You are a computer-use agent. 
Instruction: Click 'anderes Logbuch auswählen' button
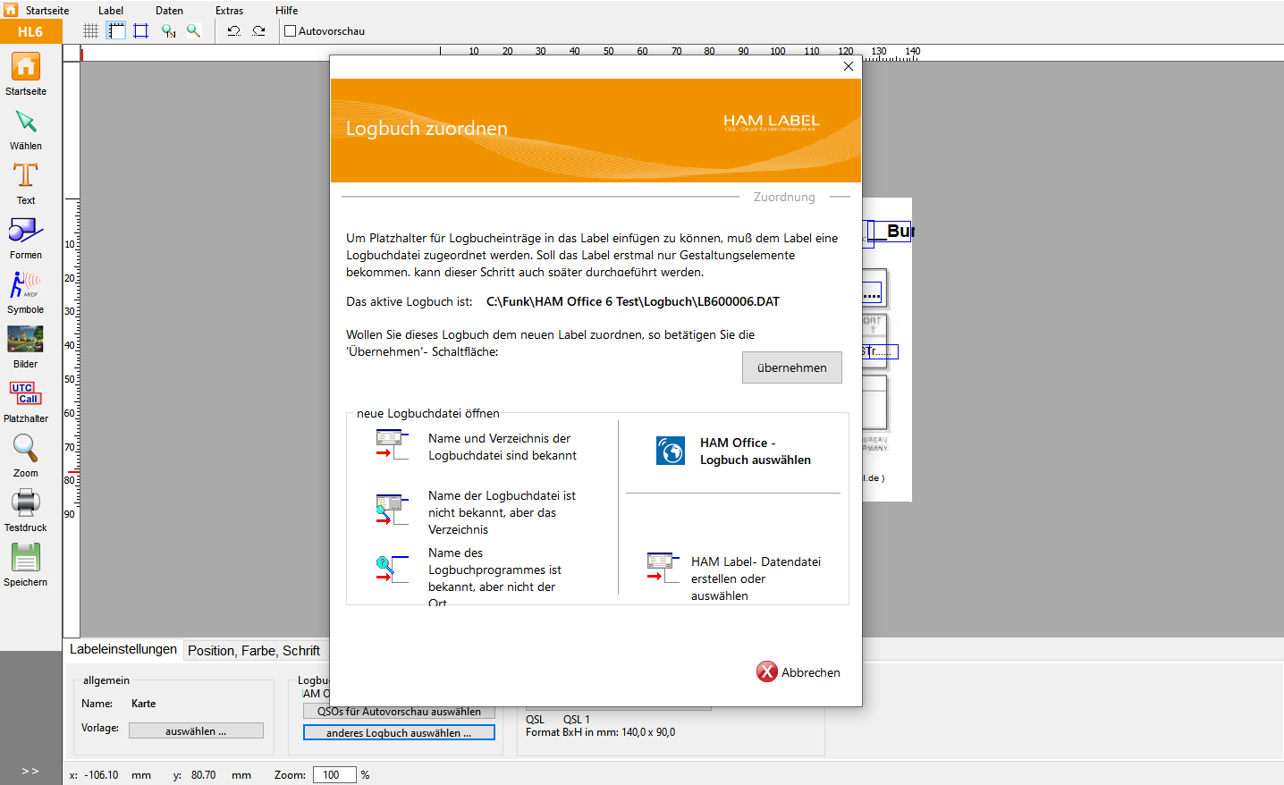click(x=399, y=732)
